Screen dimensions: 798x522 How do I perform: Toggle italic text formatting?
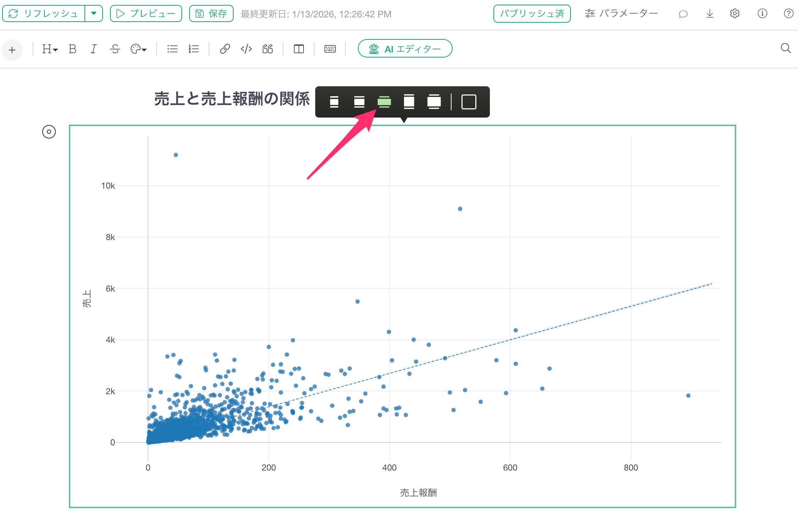[93, 49]
